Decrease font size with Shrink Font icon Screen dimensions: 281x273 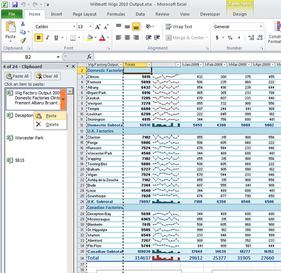[x=106, y=27]
